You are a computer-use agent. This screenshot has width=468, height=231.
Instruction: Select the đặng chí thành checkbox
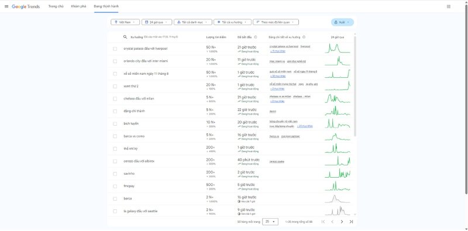pos(115,111)
